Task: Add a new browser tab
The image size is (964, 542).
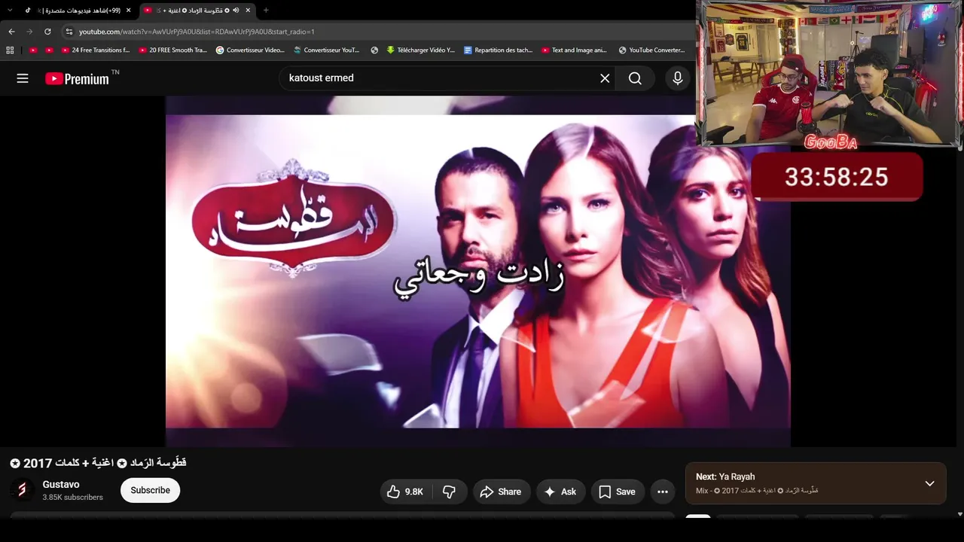Action: (x=266, y=11)
